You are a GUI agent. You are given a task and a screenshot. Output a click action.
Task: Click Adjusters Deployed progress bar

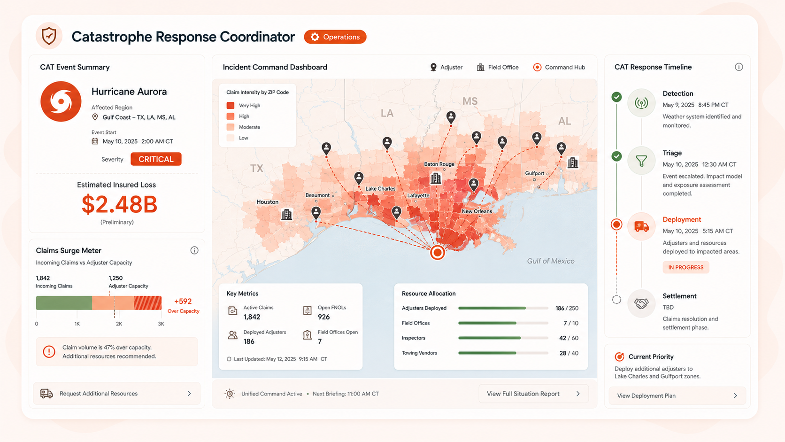pos(503,308)
